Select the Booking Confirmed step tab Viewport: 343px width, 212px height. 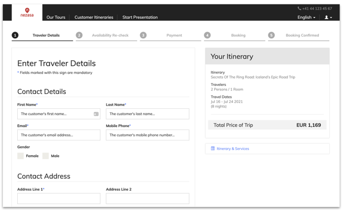(298, 36)
